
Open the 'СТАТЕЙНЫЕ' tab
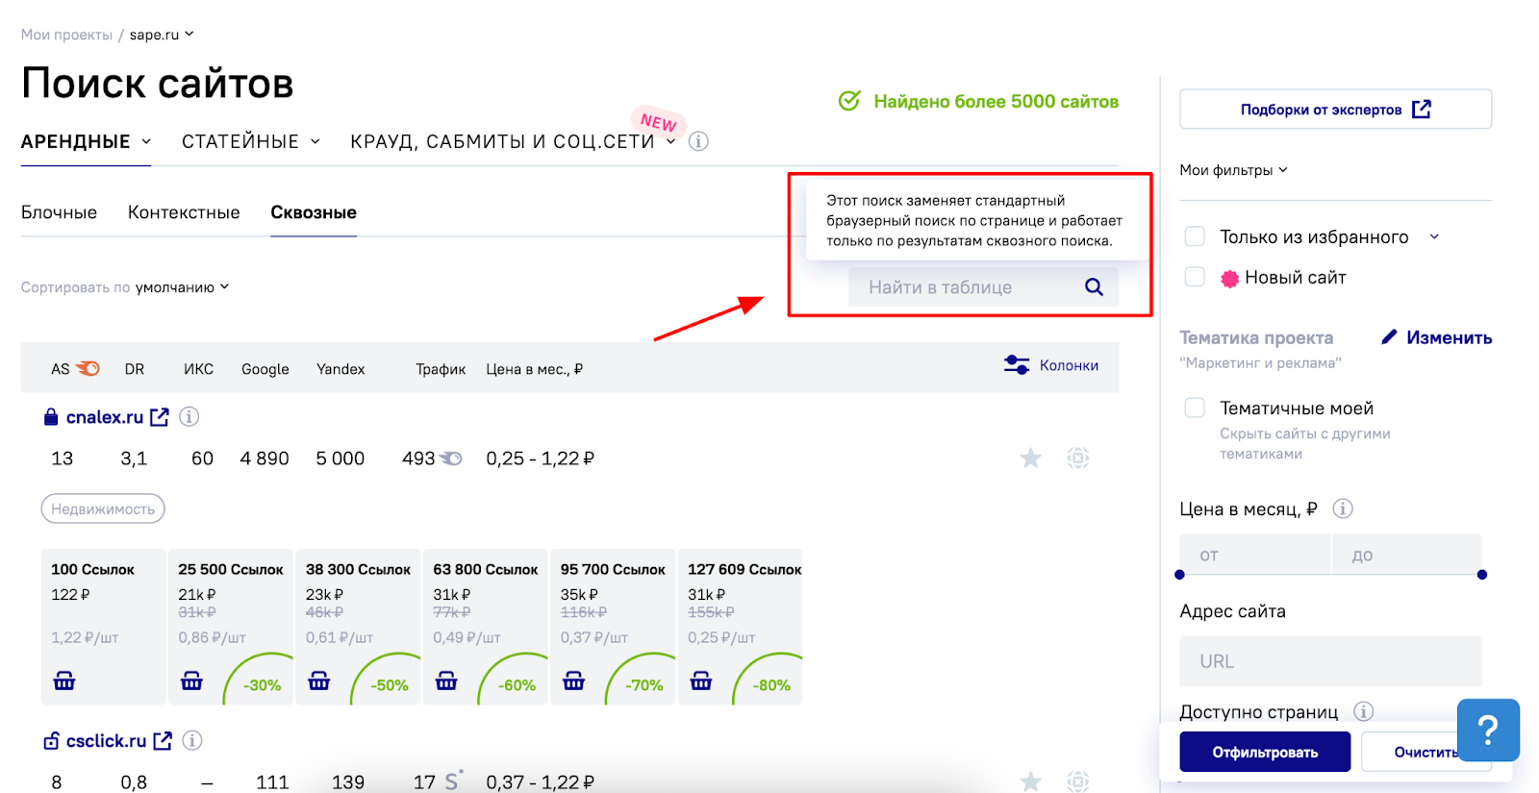click(250, 141)
